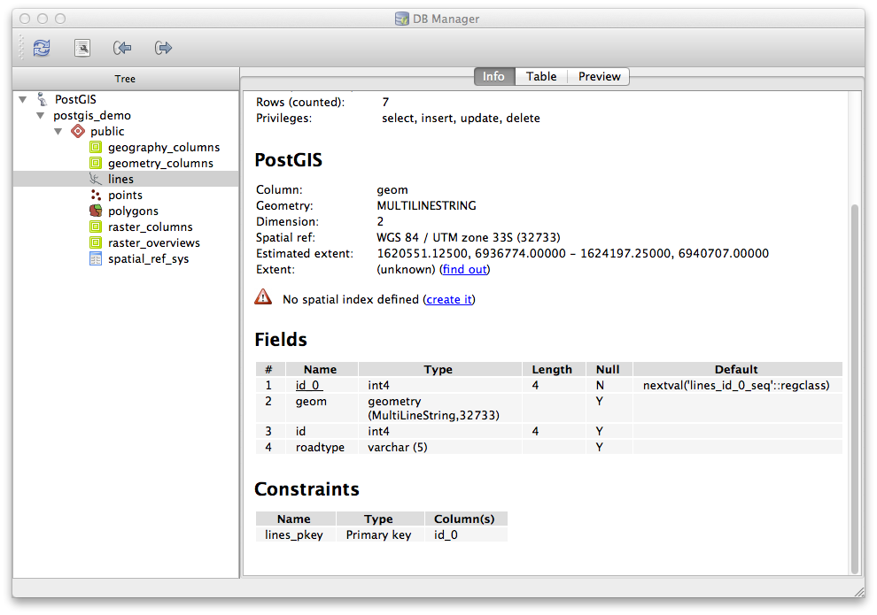The image size is (877, 615).
Task: Click the right-arrow Export to file icon
Action: click(x=163, y=48)
